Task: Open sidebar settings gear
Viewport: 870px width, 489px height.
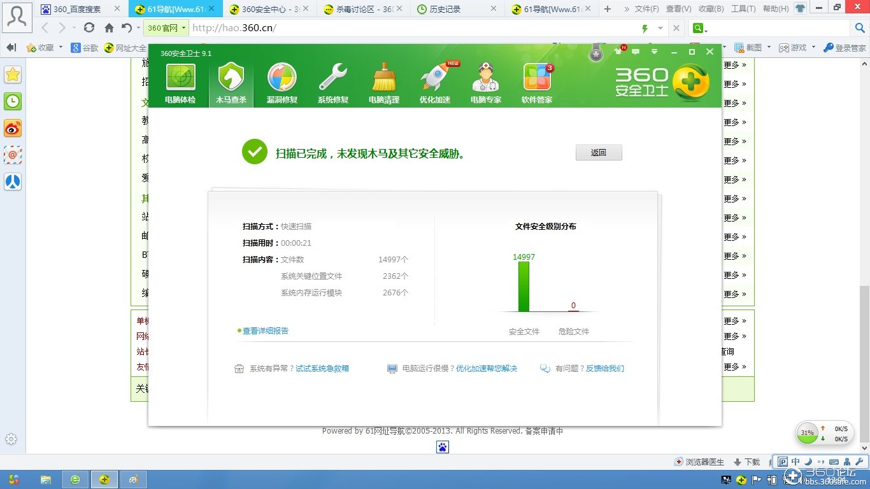Action: click(x=11, y=439)
